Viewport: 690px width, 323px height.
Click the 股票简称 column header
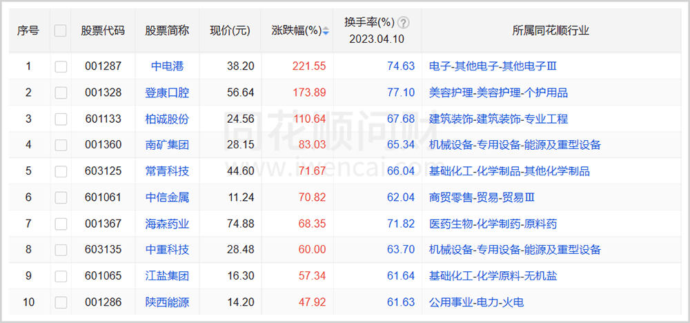pos(167,31)
